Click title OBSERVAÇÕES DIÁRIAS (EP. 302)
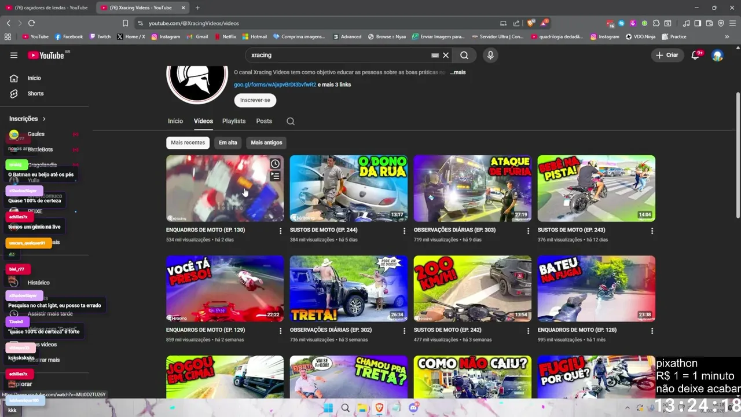 331,330
